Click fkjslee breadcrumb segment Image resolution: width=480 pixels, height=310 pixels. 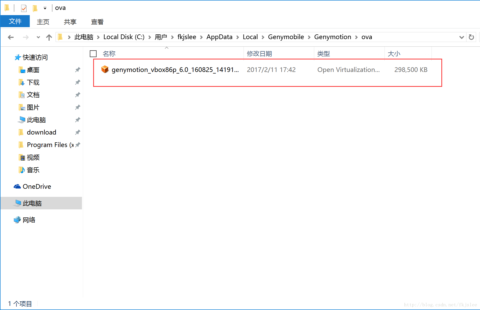coord(187,37)
